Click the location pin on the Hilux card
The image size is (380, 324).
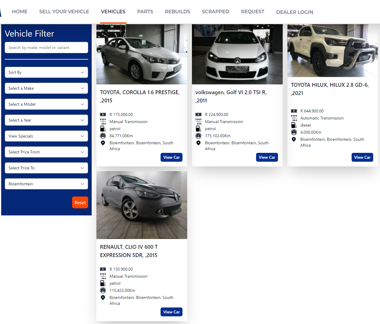click(294, 139)
